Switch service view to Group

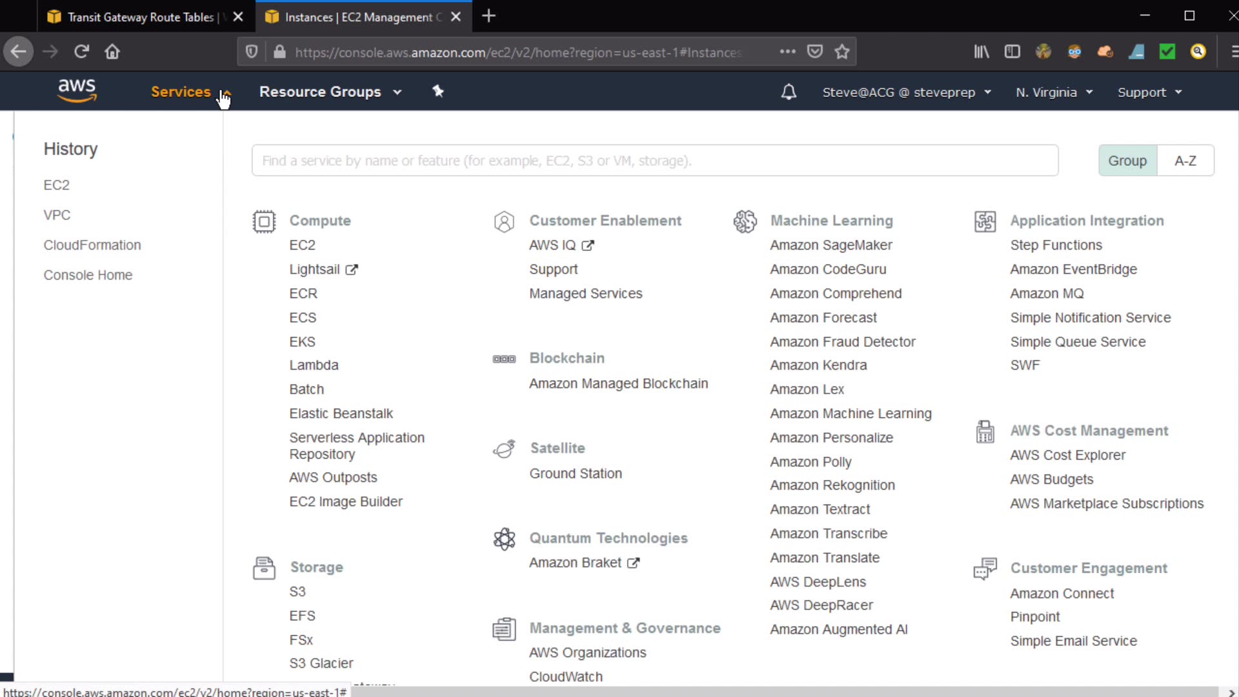click(1127, 161)
